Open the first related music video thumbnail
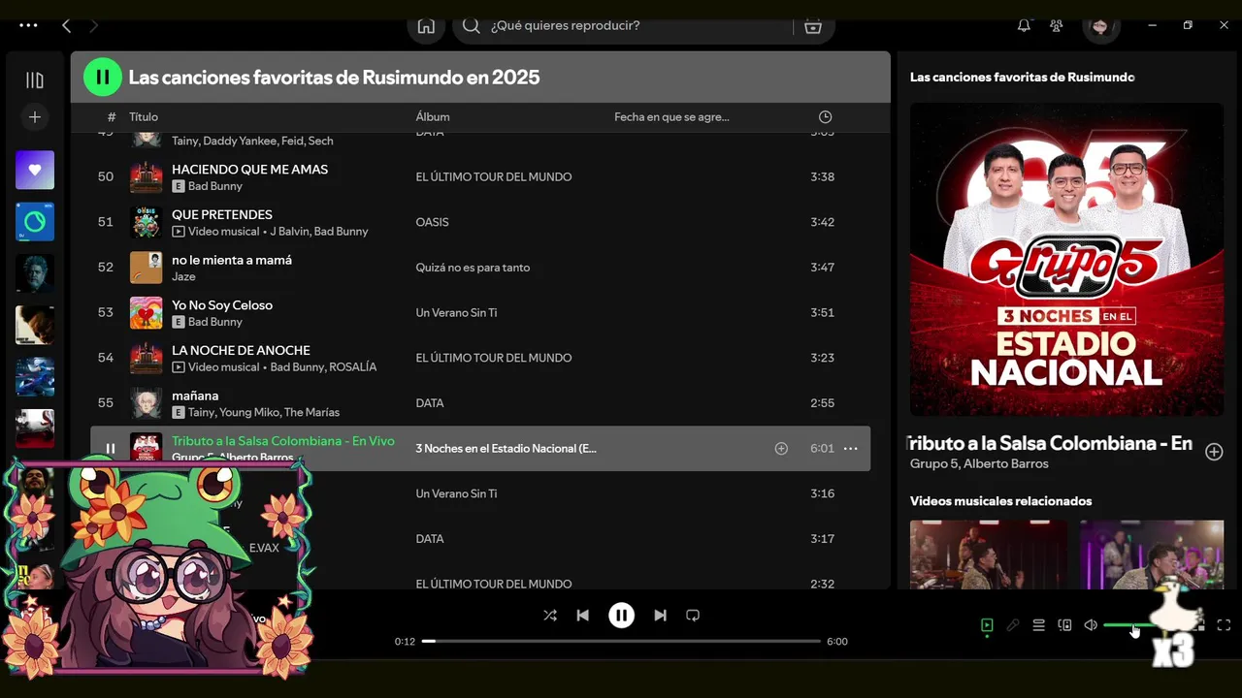 (989, 555)
